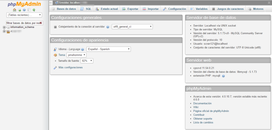The image size is (272, 130).
Task: Click the Idioma language person icon
Action: (x=55, y=49)
